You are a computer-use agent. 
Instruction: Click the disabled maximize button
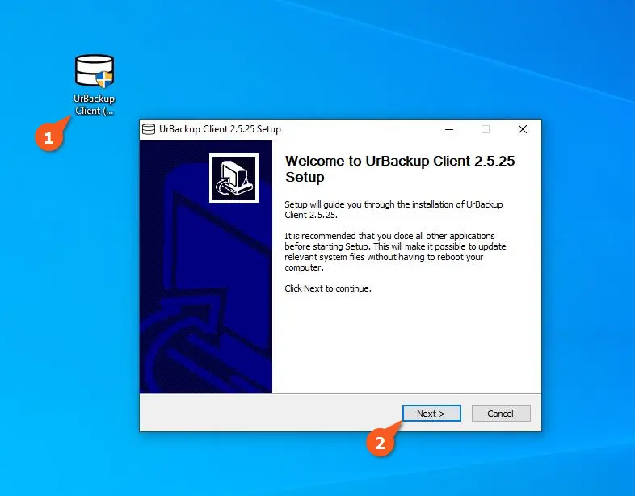coord(486,129)
